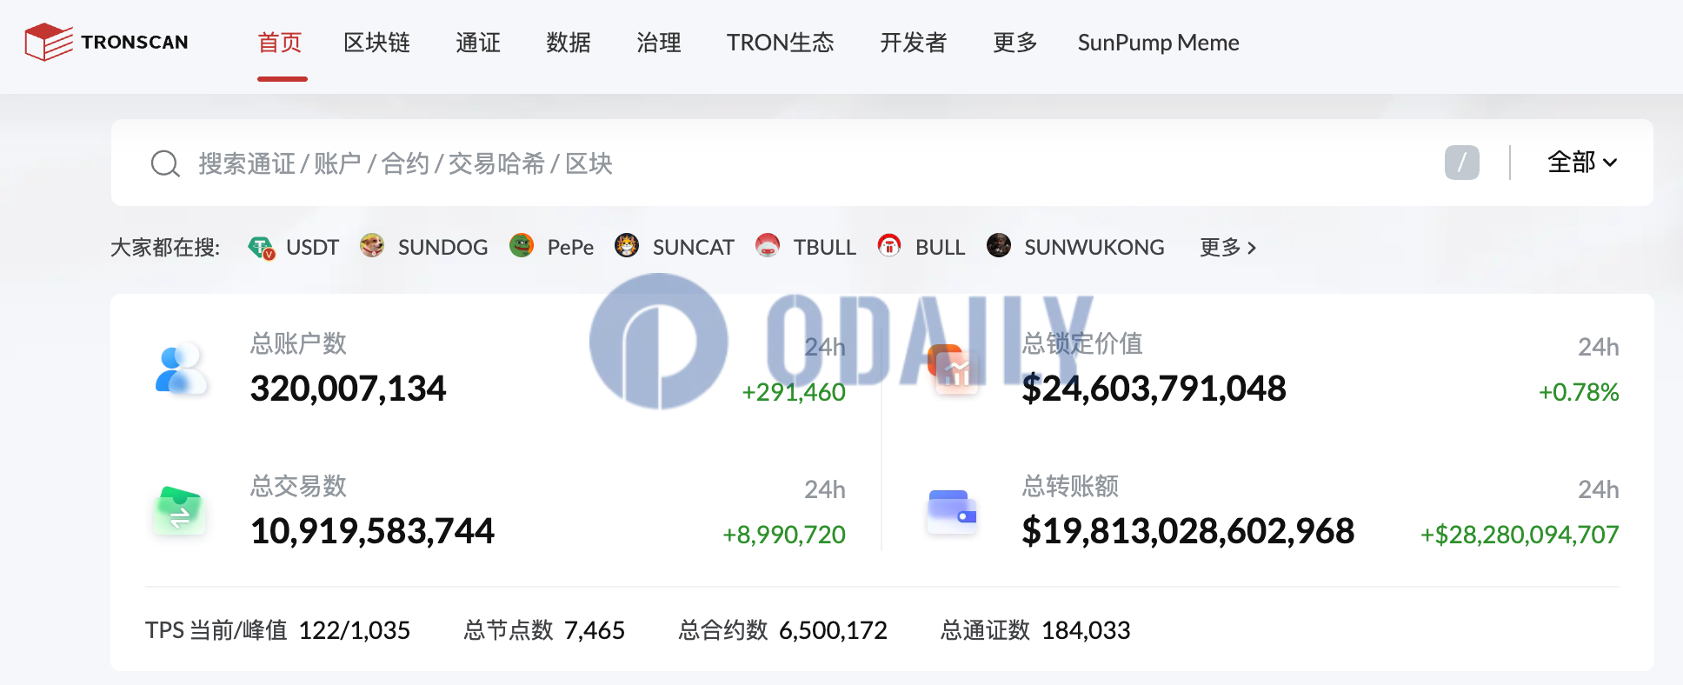This screenshot has height=685, width=1683.
Task: Click the 总转账额 wallet icon
Action: pyautogui.click(x=953, y=511)
